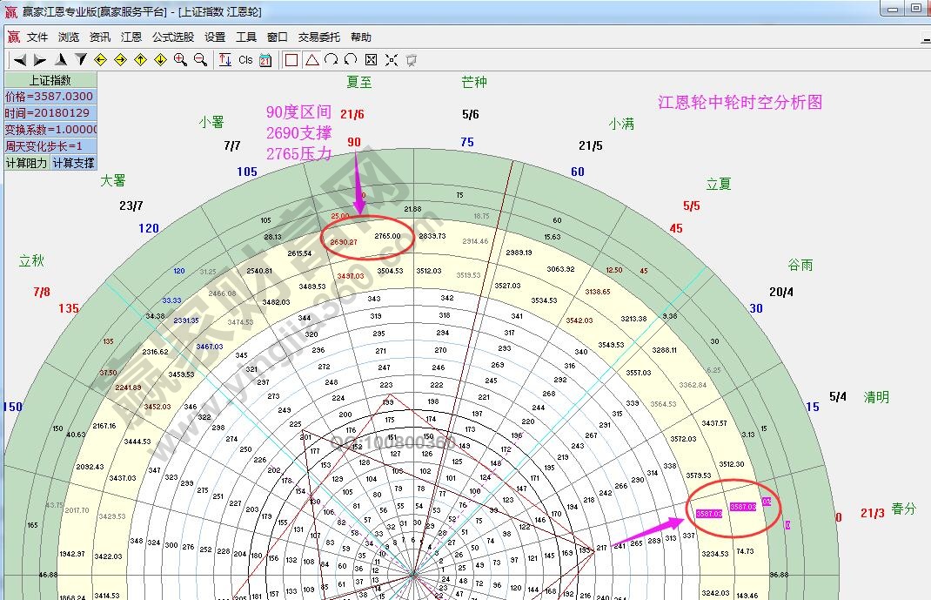Click the boxed X delete tool
The image size is (931, 600).
coord(370,59)
